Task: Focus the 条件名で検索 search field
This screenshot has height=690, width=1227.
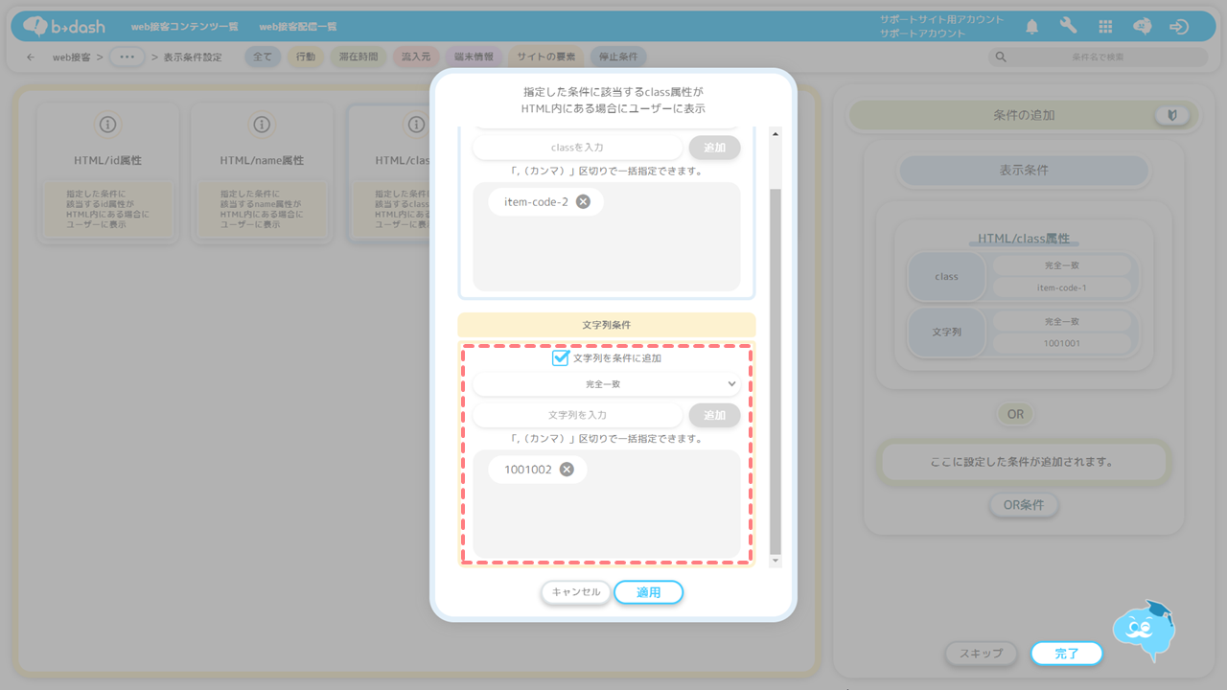Action: point(1098,57)
